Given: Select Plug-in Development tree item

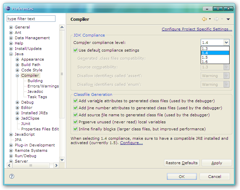Looking at the screenshot, I should (35, 145).
